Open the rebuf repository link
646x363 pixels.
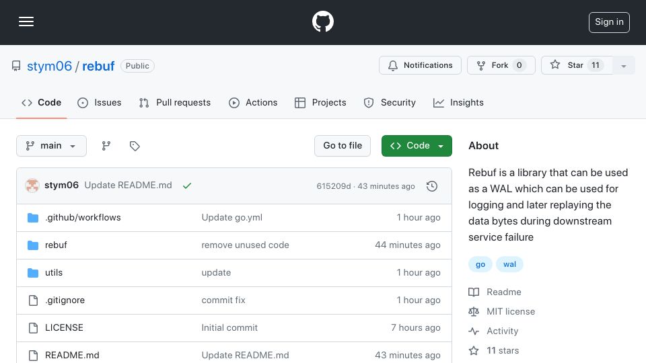[x=98, y=66]
